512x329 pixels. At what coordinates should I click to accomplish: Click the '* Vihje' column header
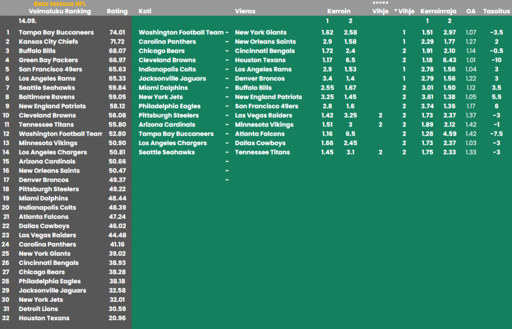point(404,11)
